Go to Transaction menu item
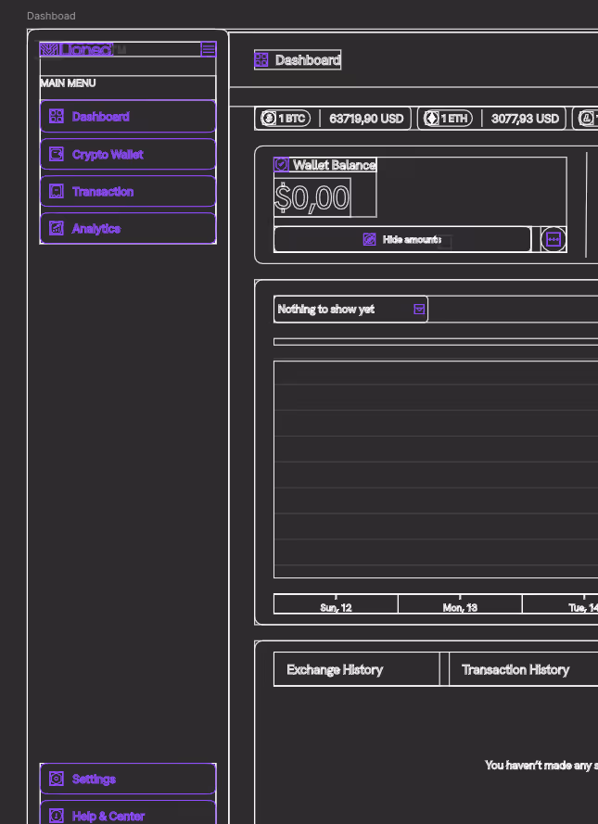 (128, 191)
